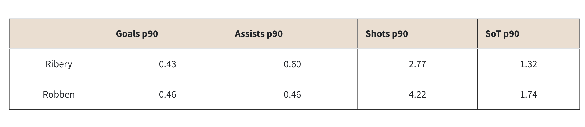Click the empty top-left header cell
This screenshot has width=585, height=127.
pyautogui.click(x=59, y=34)
